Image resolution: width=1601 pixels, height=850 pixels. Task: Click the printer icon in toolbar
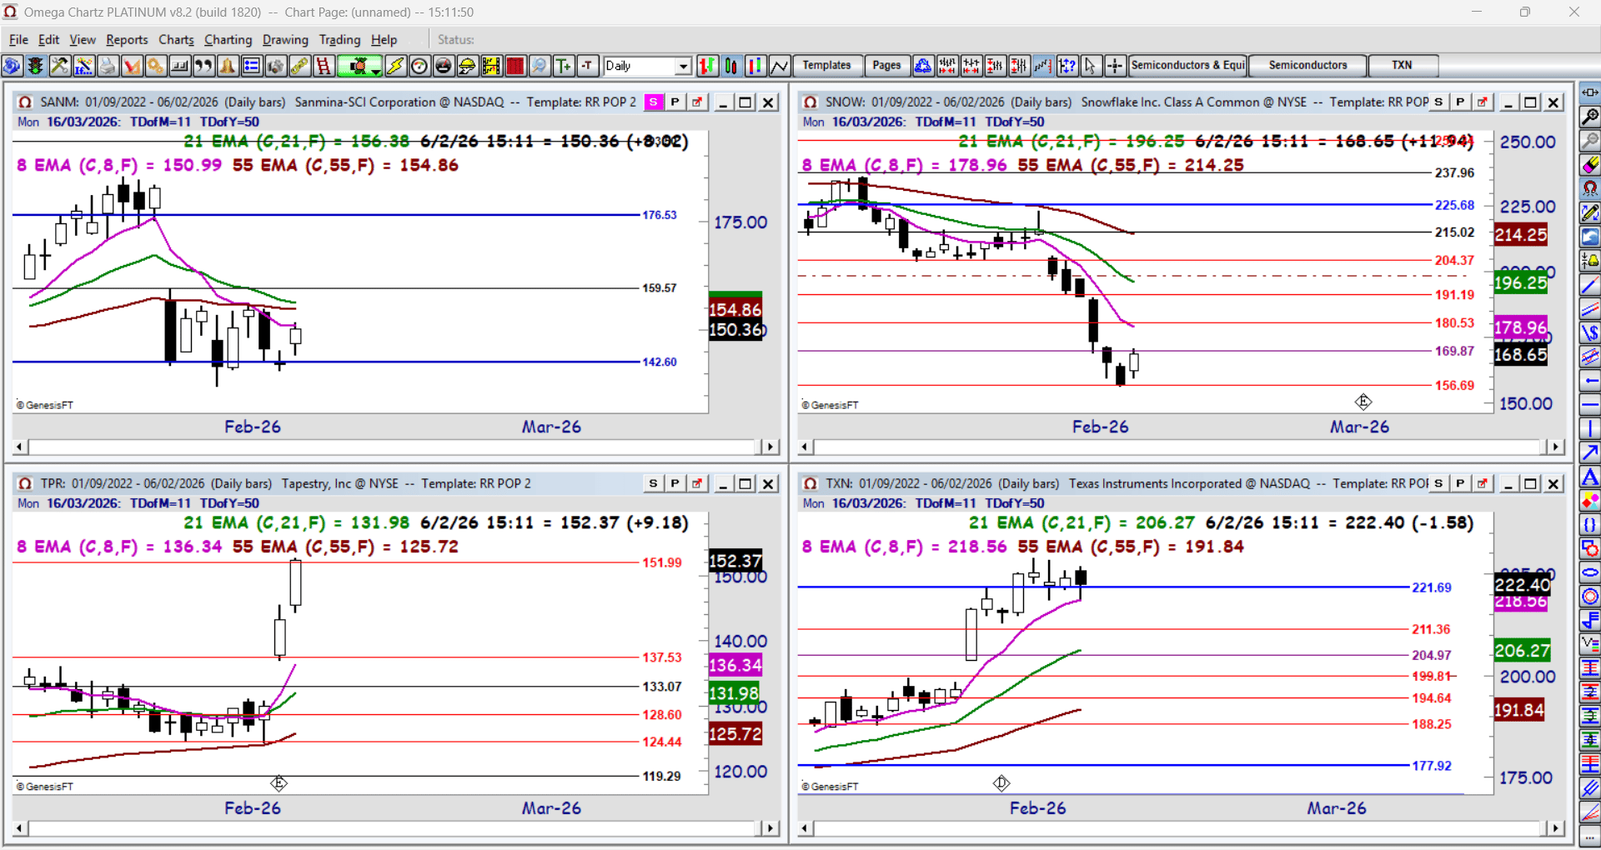(108, 66)
